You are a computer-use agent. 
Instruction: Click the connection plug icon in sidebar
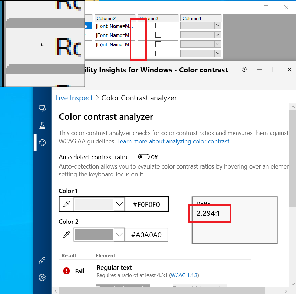[42, 260]
